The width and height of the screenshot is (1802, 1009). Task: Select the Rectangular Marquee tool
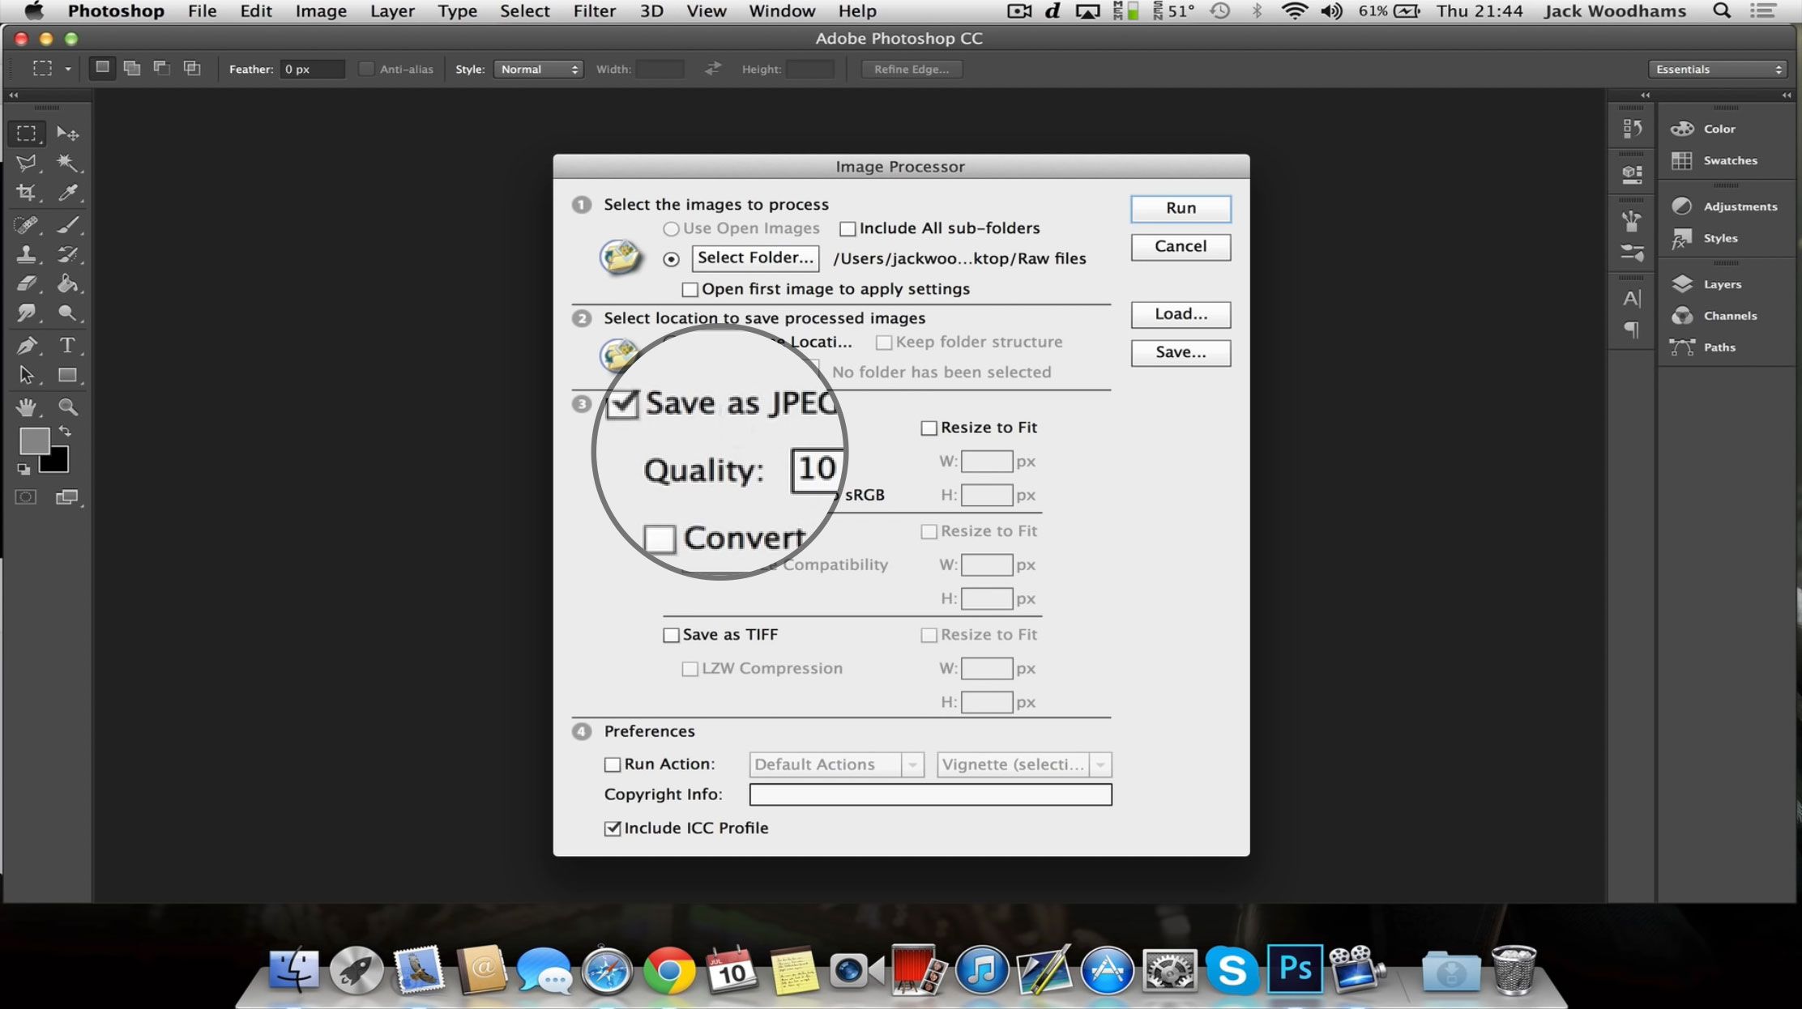pyautogui.click(x=28, y=132)
